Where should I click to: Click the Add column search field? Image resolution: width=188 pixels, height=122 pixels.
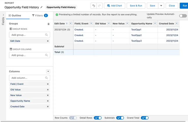[29, 78]
